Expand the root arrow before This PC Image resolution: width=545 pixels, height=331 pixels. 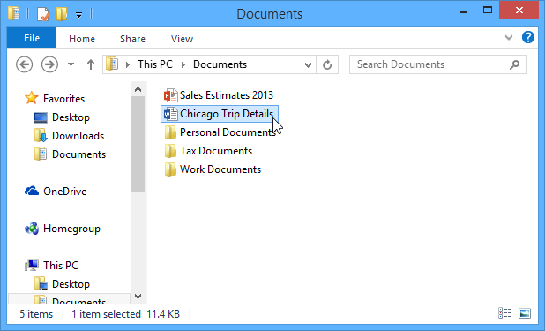pyautogui.click(x=128, y=64)
